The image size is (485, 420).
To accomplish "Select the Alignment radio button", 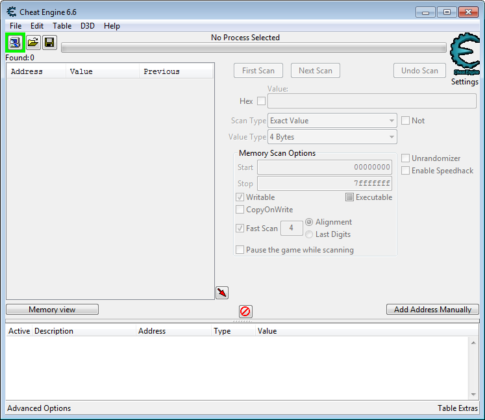I will coord(309,222).
